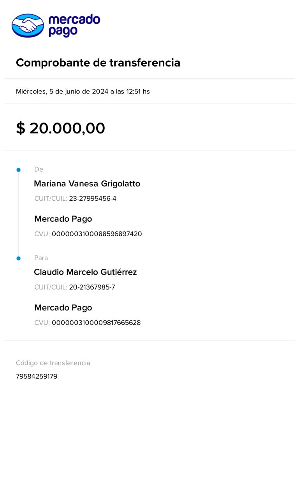Click the "Para" recipient label
The height and width of the screenshot is (498, 299).
point(41,258)
